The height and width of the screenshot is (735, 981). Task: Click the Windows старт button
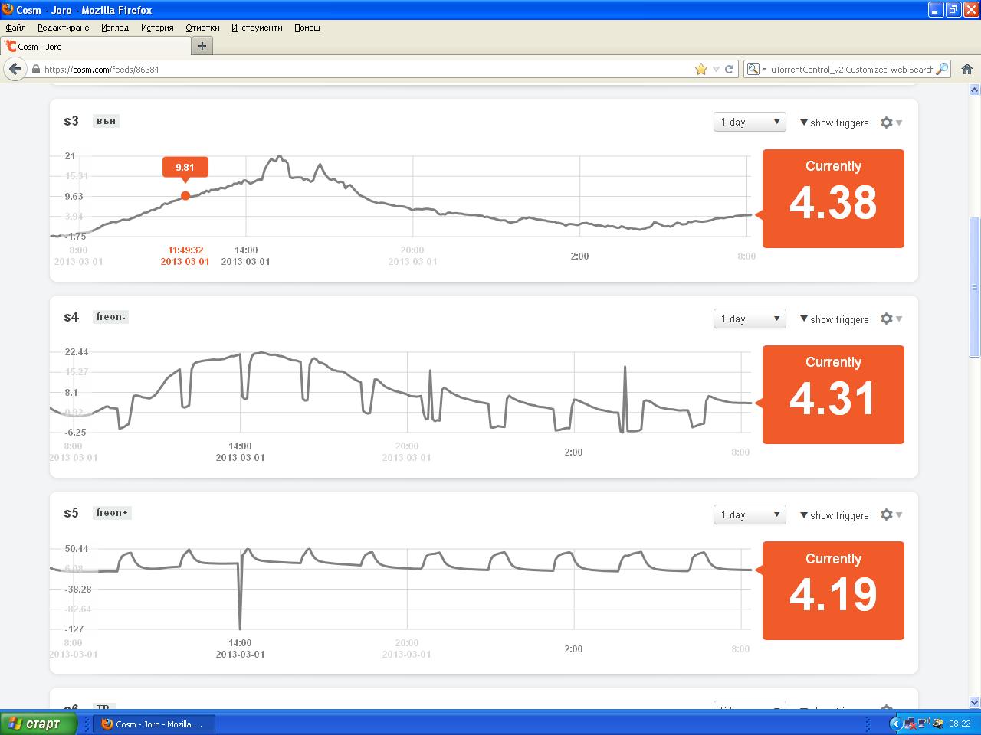pyautogui.click(x=40, y=724)
